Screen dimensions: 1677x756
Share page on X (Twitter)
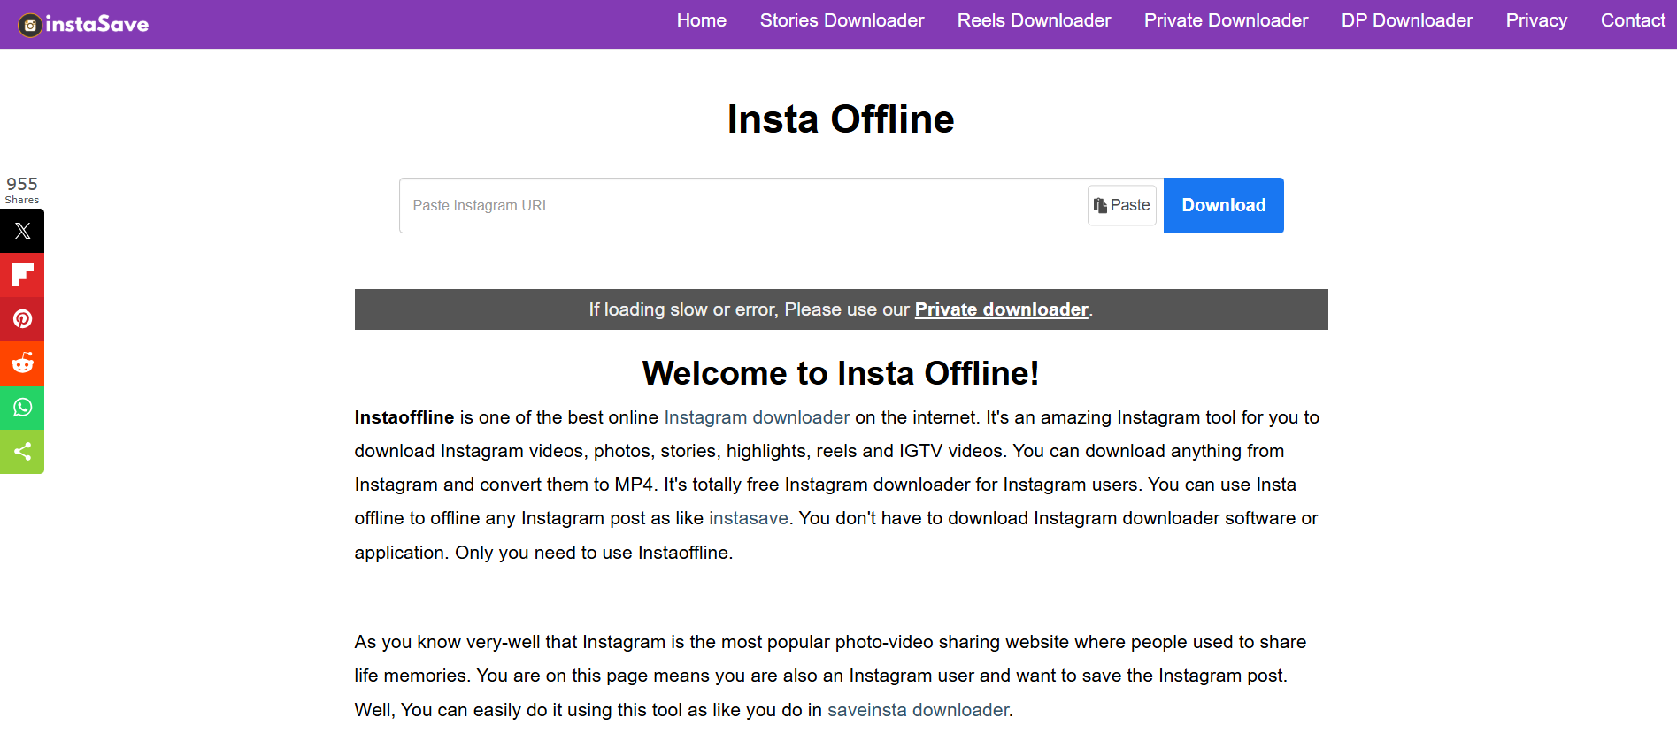tap(22, 231)
